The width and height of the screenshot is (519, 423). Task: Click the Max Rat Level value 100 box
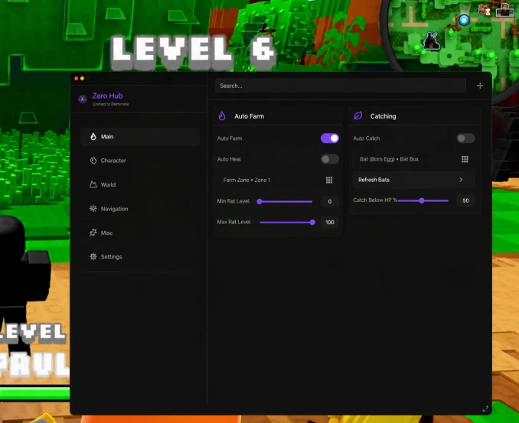(330, 223)
